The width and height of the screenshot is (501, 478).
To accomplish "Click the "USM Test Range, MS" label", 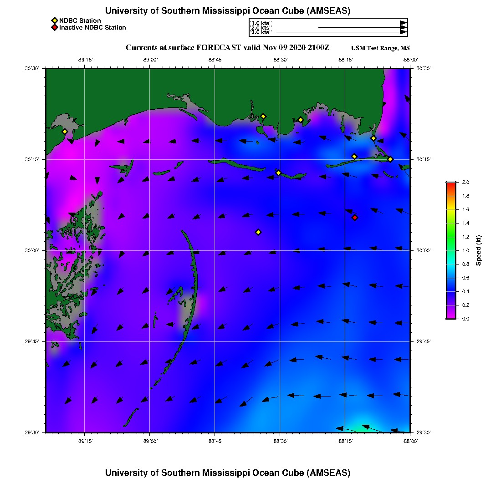I will click(380, 48).
